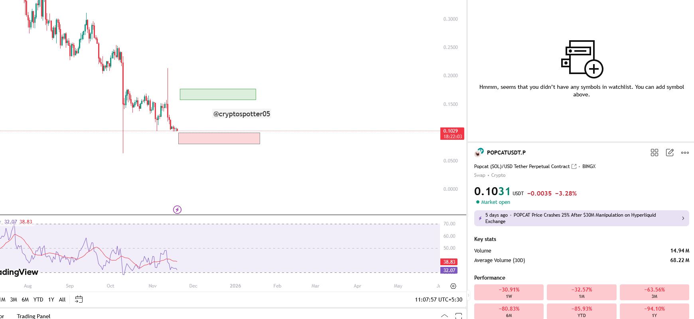
Task: Click the 0.2500 price axis label
Action: pos(450,47)
